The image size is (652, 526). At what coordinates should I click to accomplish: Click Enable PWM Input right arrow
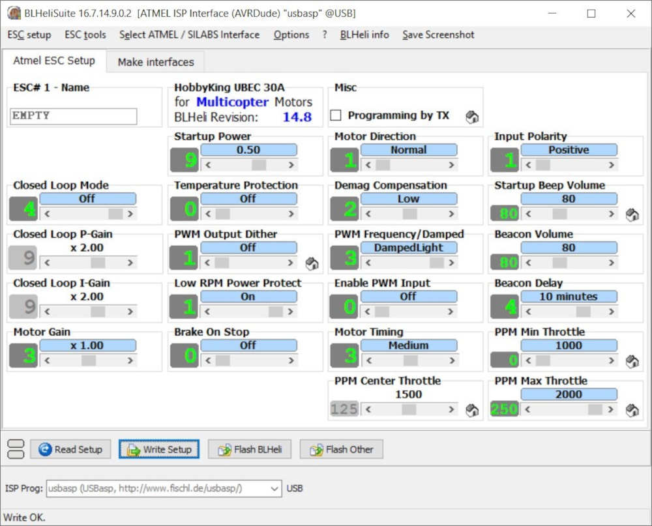coord(451,312)
